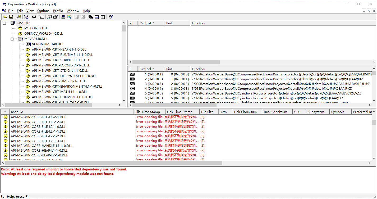Sort module list by Module column

point(71,112)
